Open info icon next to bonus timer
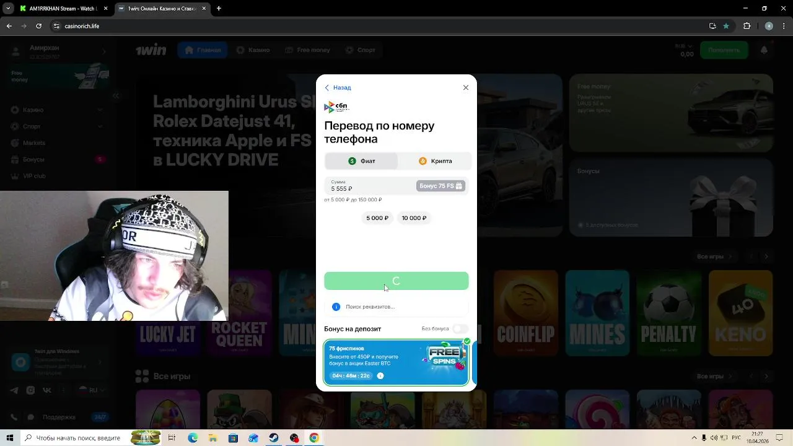 click(380, 376)
